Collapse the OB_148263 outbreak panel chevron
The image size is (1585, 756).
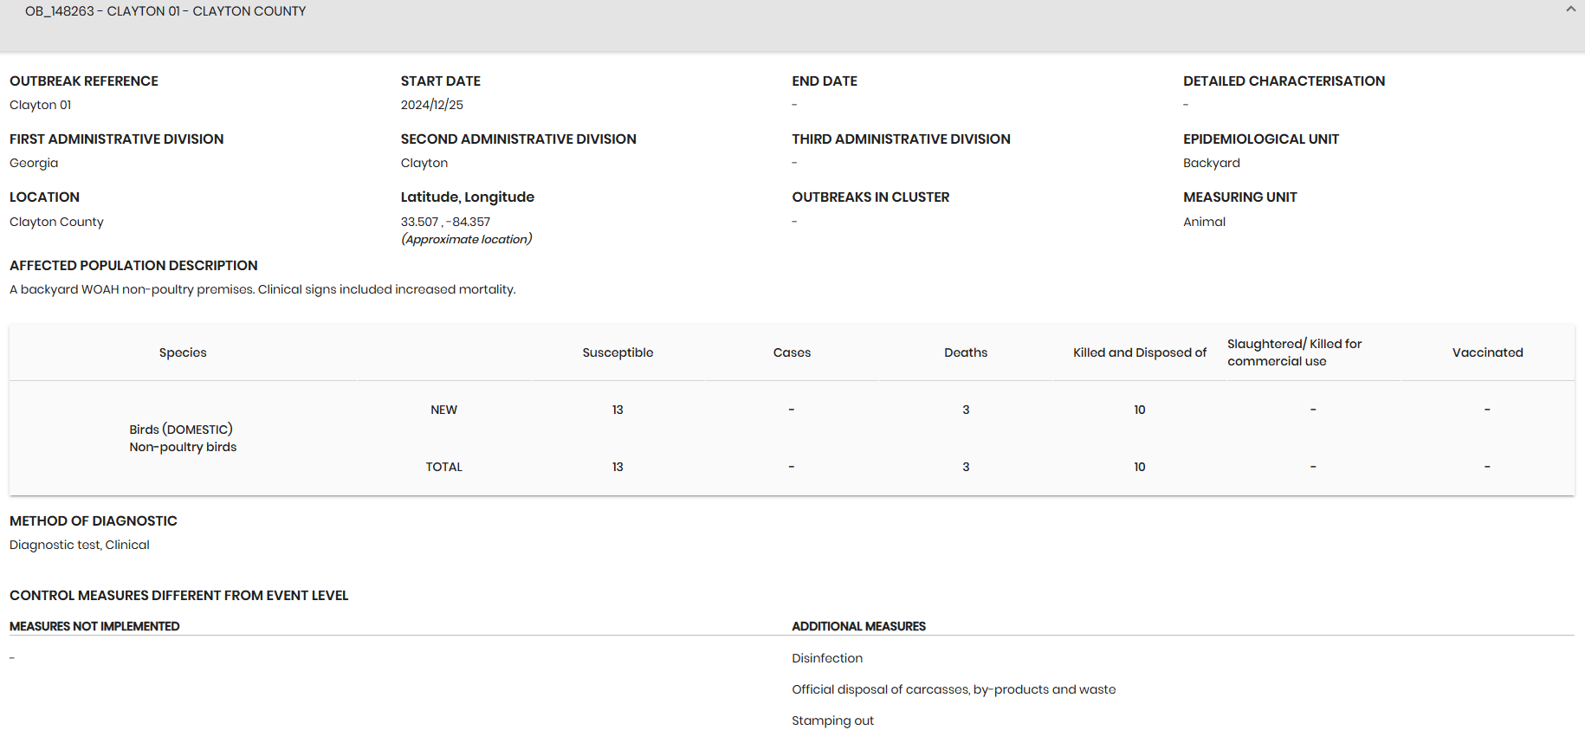pyautogui.click(x=1570, y=10)
